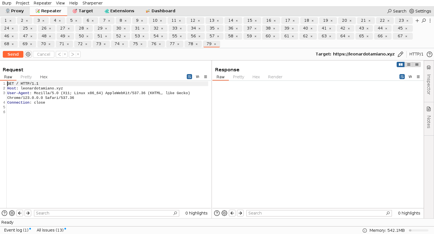Open the Burp menu
Image resolution: width=434 pixels, height=234 pixels.
tap(7, 3)
